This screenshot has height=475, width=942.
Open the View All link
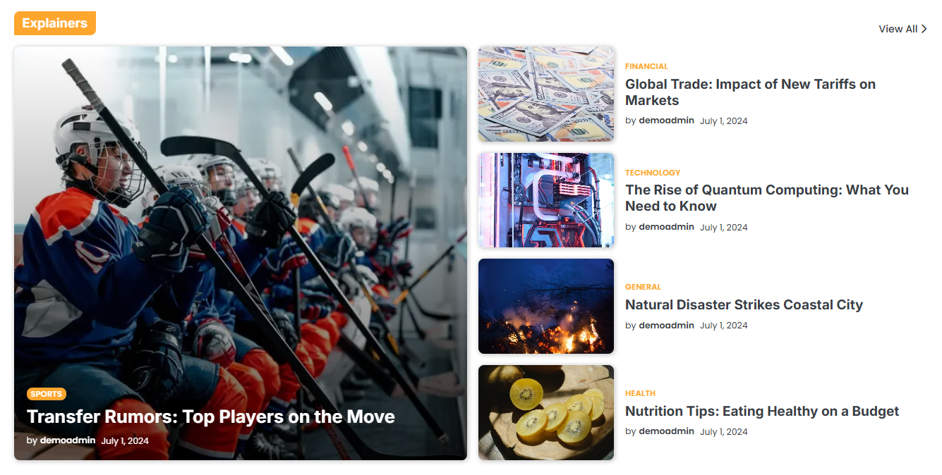tap(902, 29)
